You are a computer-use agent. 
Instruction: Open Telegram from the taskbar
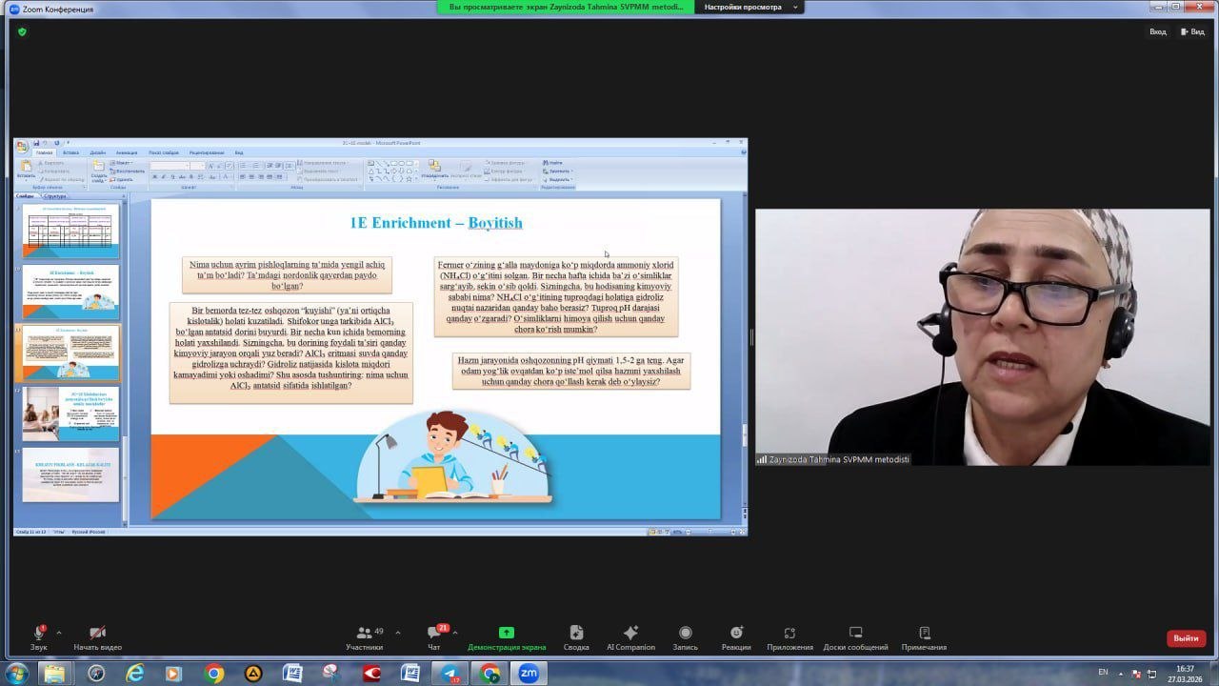(450, 674)
